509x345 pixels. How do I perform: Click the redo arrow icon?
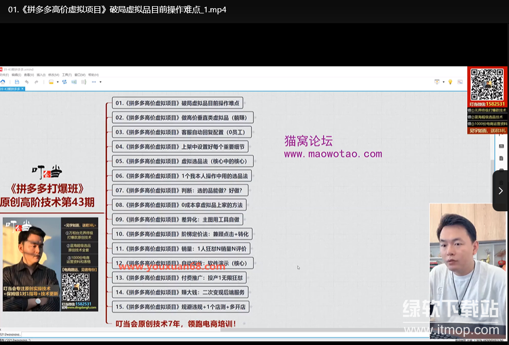coord(36,82)
